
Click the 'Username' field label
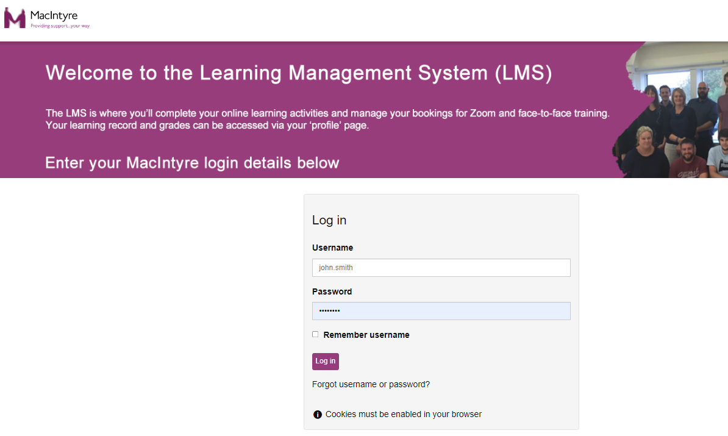pyautogui.click(x=332, y=248)
